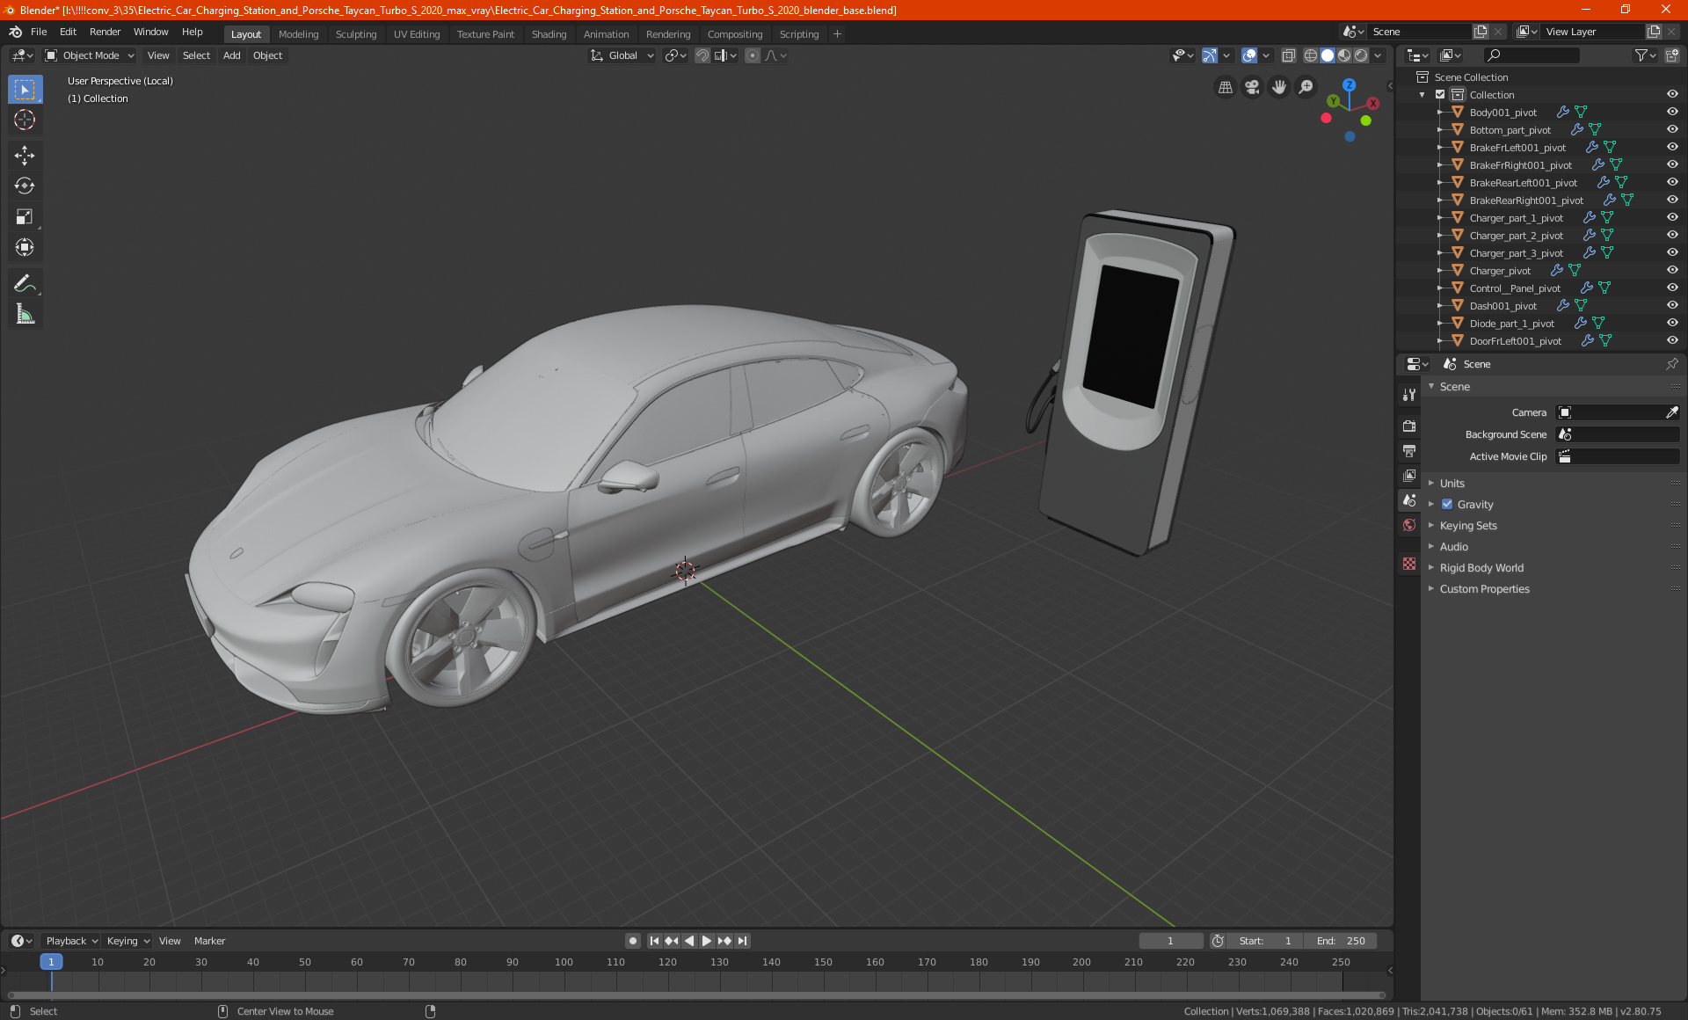Viewport: 1688px width, 1020px height.
Task: Activate the Cursor tool
Action: click(x=25, y=120)
